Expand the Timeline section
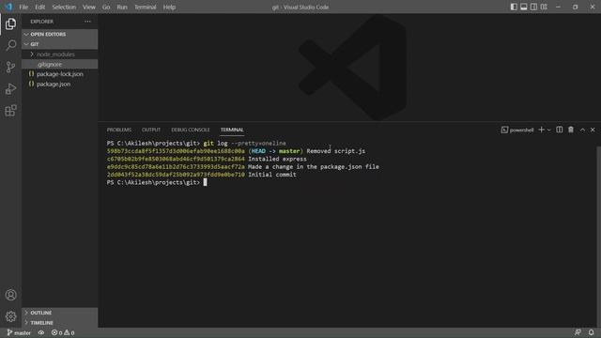Image resolution: width=601 pixels, height=338 pixels. 60,323
